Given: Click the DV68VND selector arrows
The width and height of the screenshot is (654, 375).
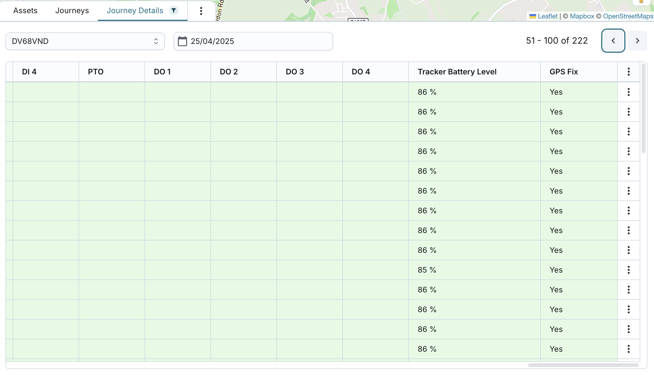Looking at the screenshot, I should [156, 41].
